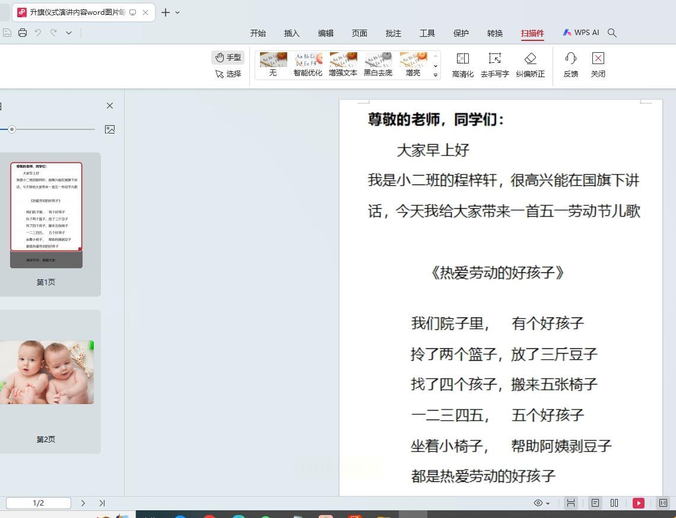Click the text 帮助阿姨剥豆子

(x=561, y=446)
